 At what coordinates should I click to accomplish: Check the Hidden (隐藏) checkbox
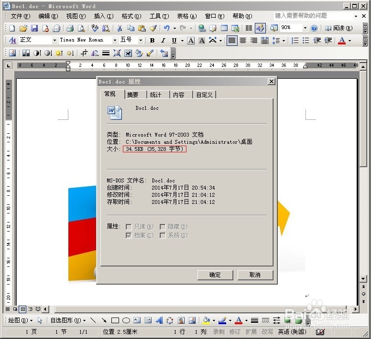[163, 227]
